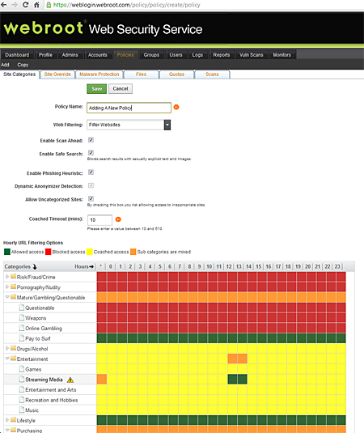Click the Cancel button
Image resolution: width=364 pixels, height=433 pixels.
point(121,89)
